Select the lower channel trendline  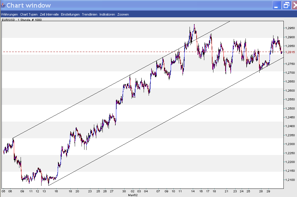(x=147, y=132)
